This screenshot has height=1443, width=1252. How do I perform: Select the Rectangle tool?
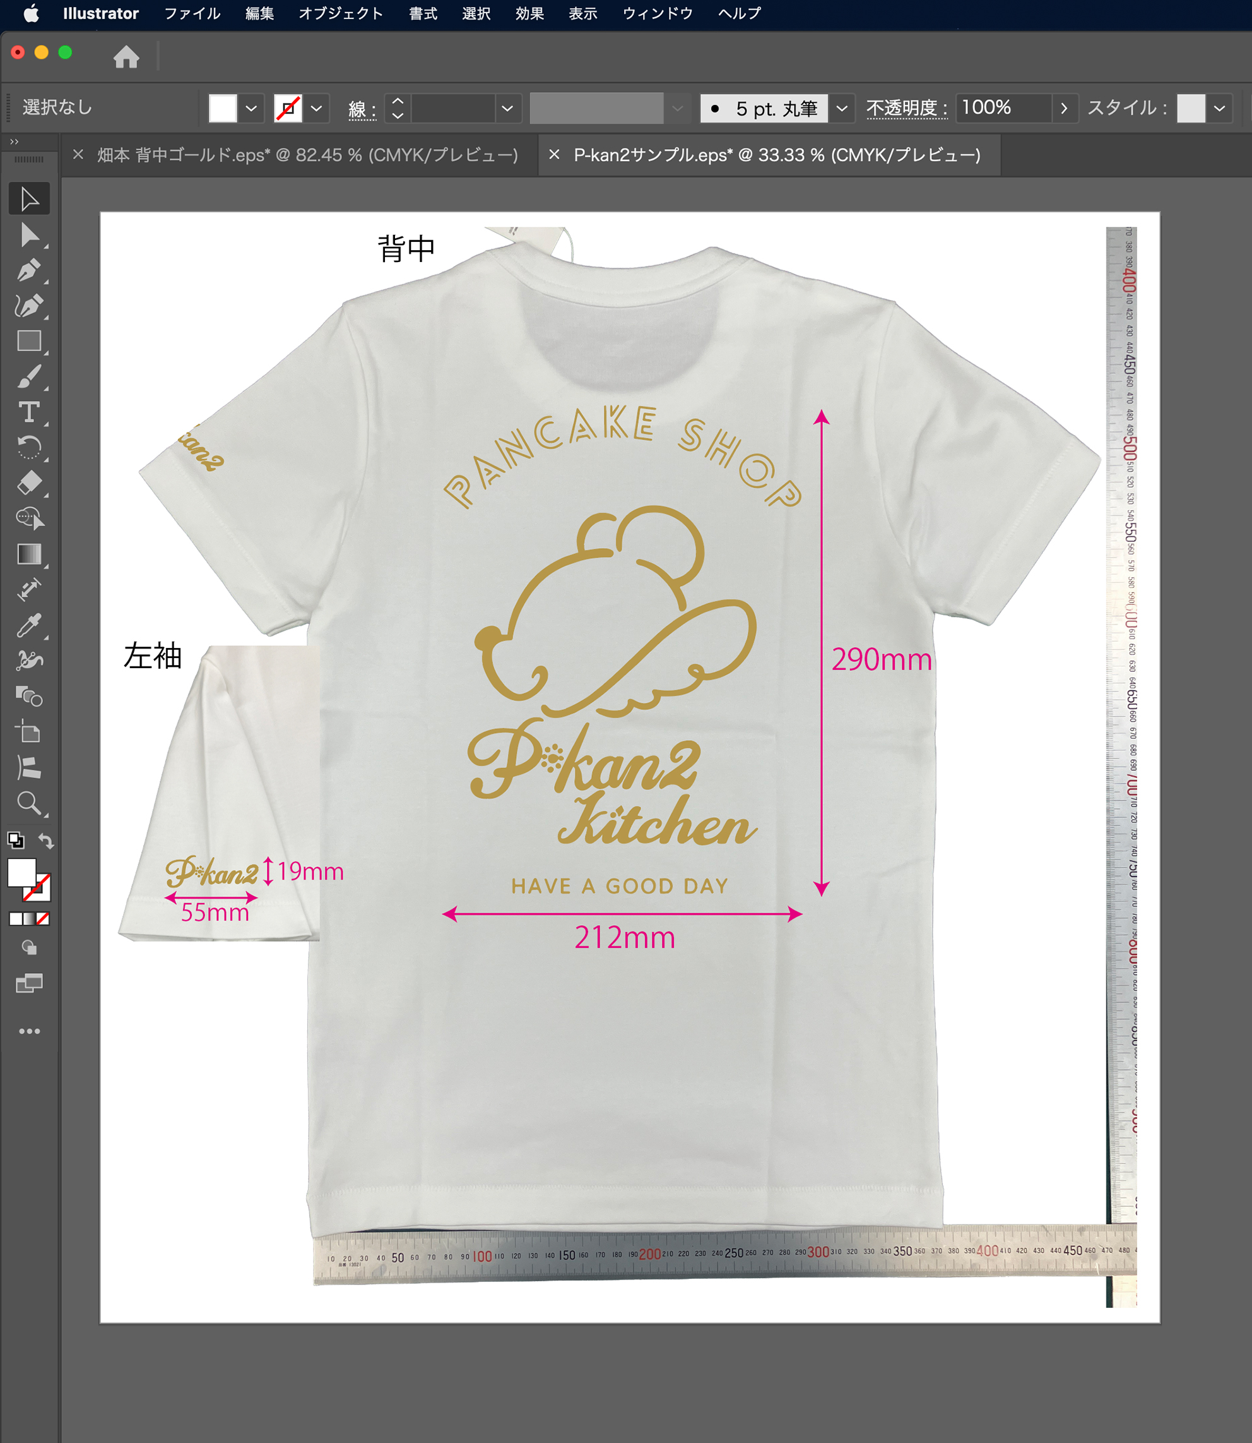pyautogui.click(x=29, y=341)
